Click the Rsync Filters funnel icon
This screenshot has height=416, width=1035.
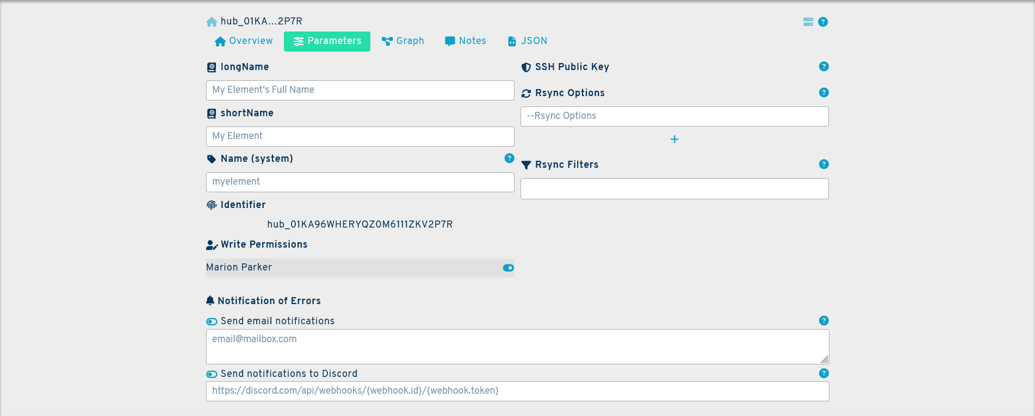(526, 165)
